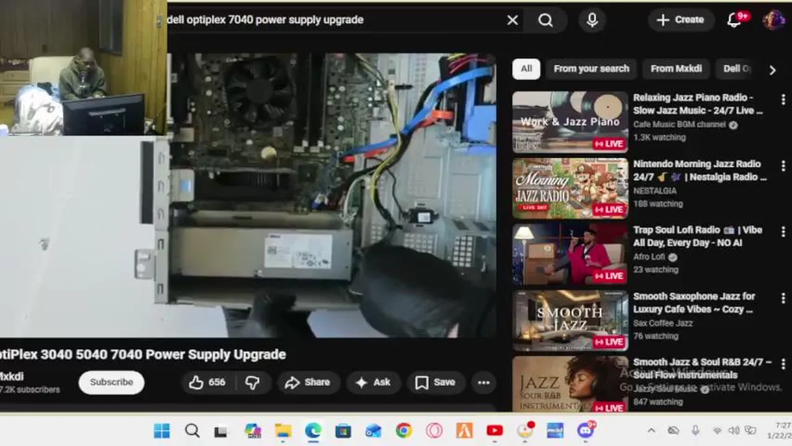This screenshot has height=446, width=792.
Task: Open options for Nintendo Morning Jazz Radio
Action: coord(783,165)
